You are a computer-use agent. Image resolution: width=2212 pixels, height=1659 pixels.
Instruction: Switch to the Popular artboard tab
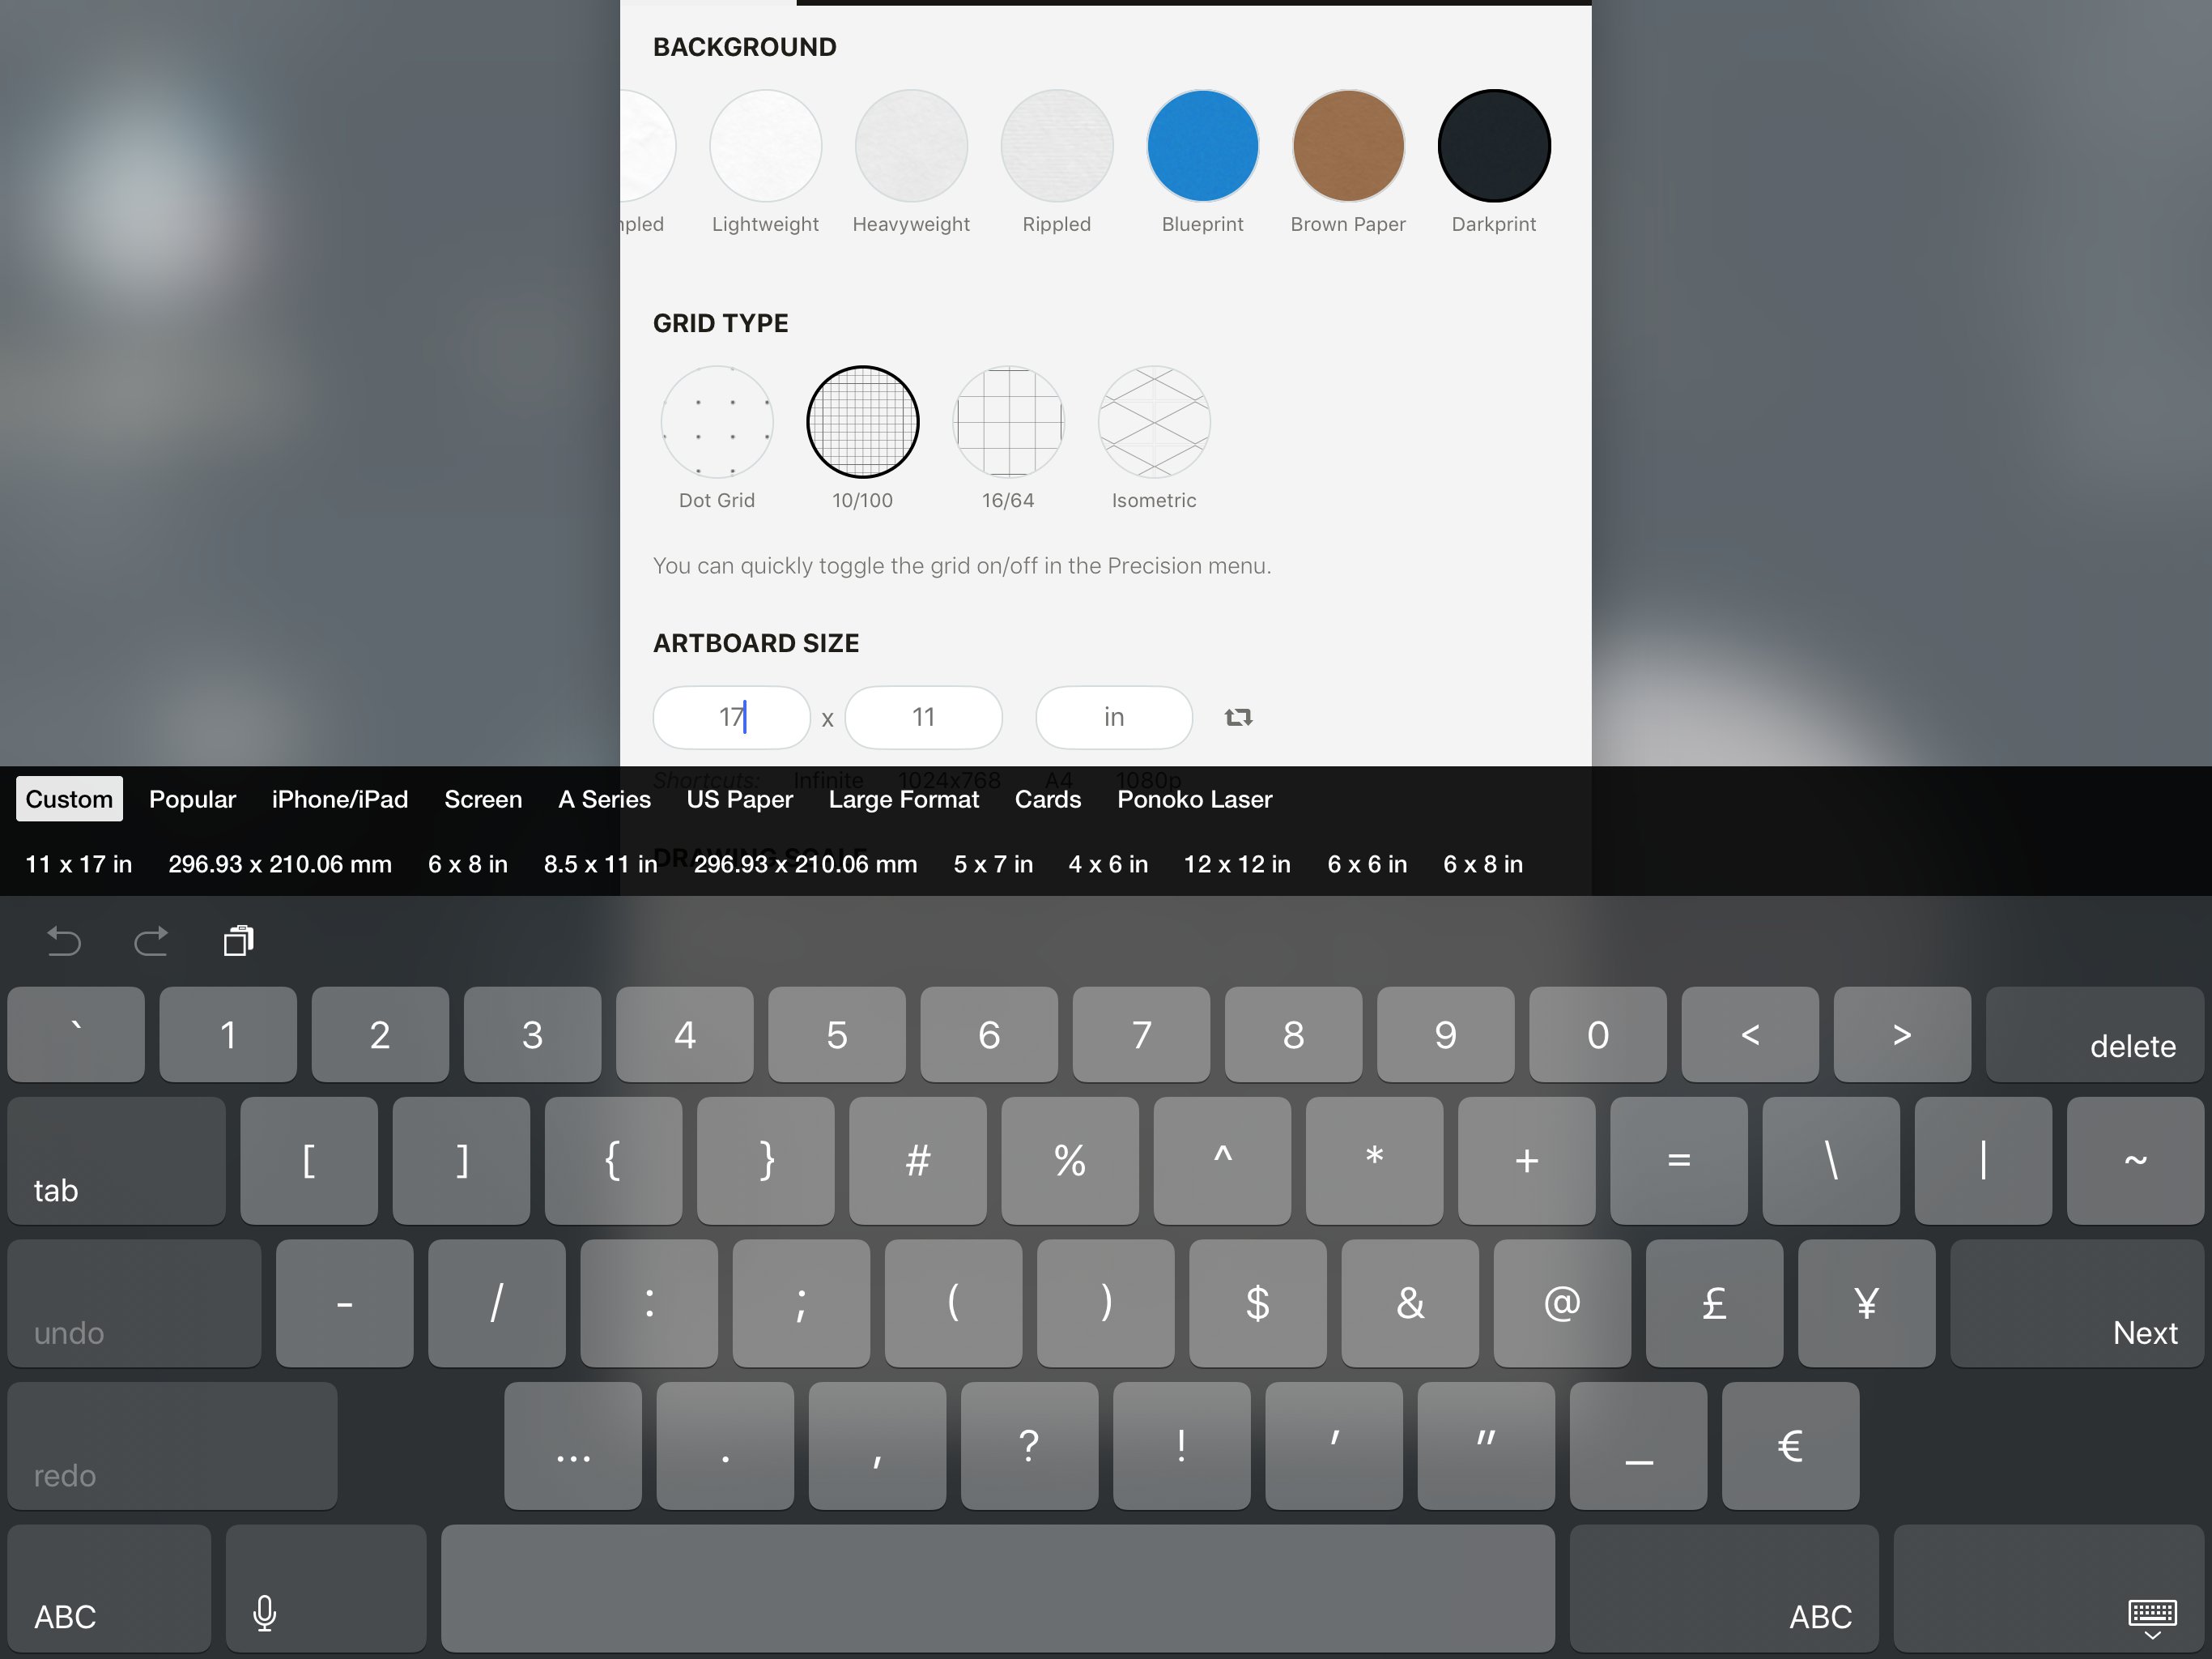pyautogui.click(x=194, y=798)
